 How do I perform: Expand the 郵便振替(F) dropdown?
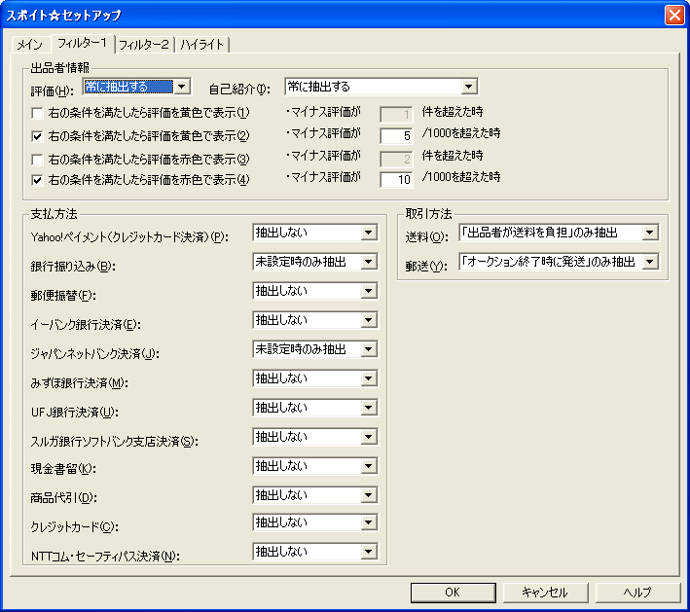(x=315, y=291)
